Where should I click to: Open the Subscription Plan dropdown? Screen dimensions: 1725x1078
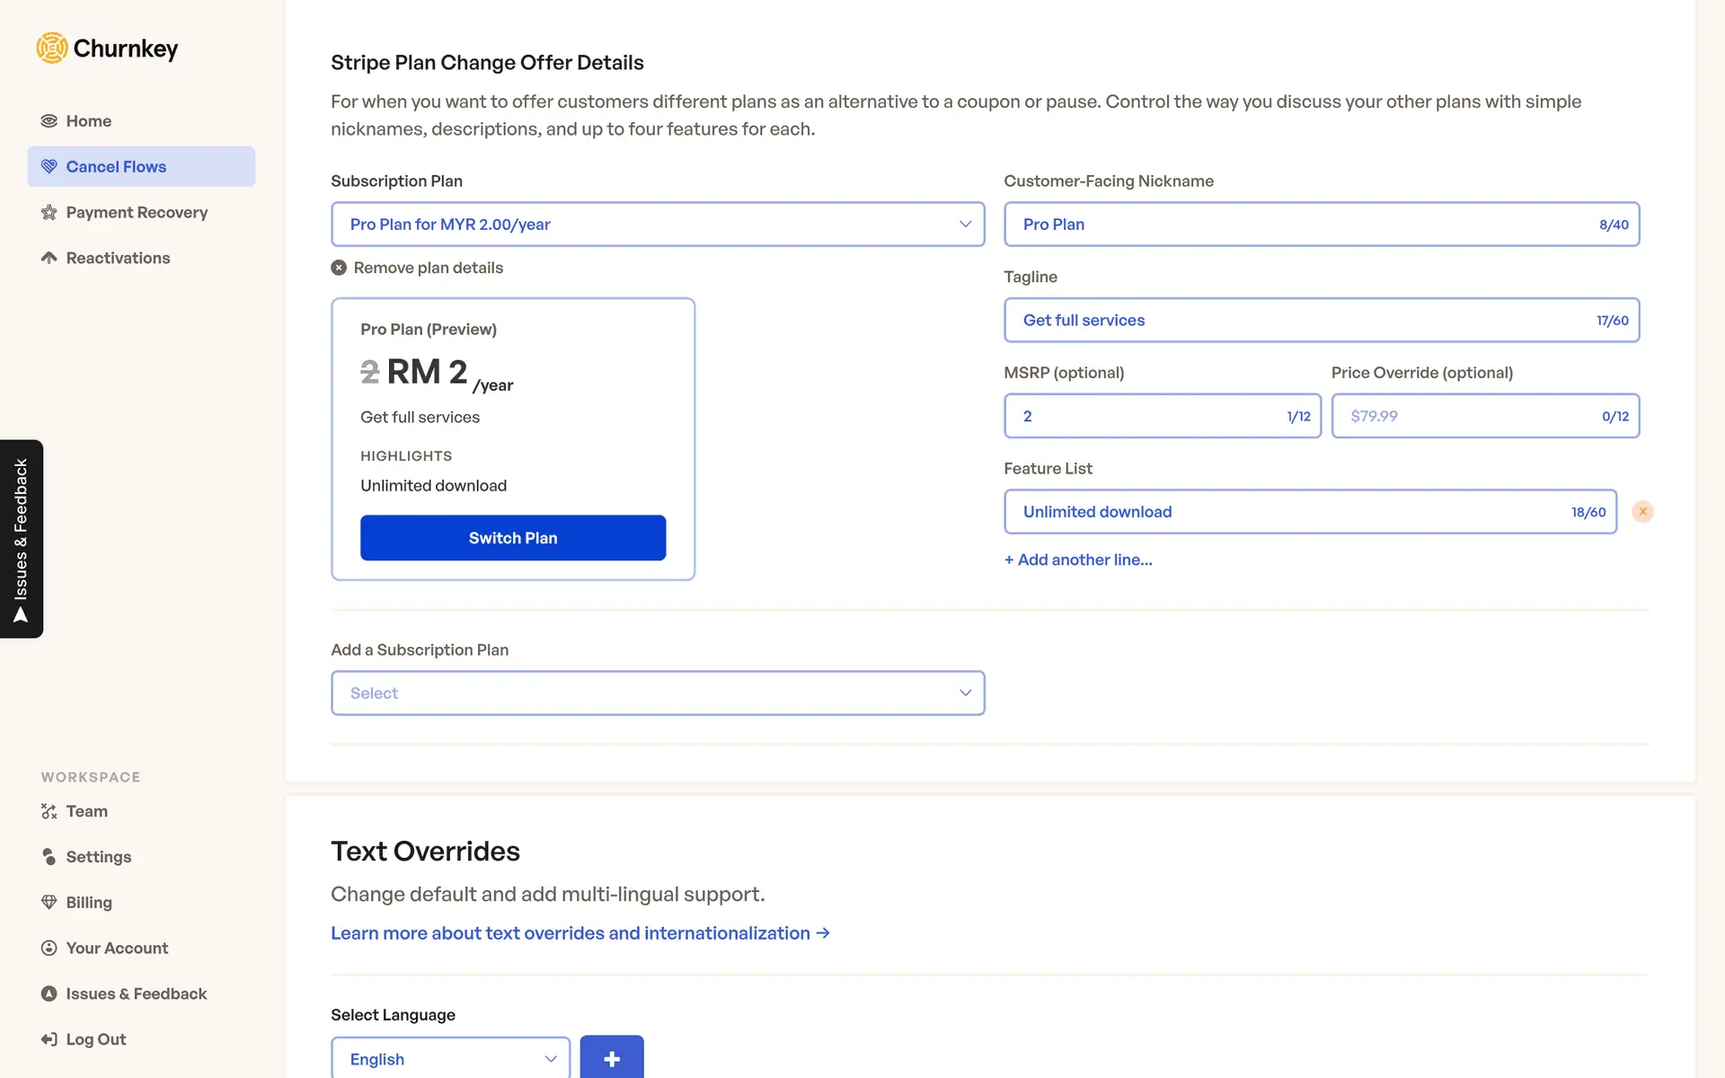tap(658, 225)
